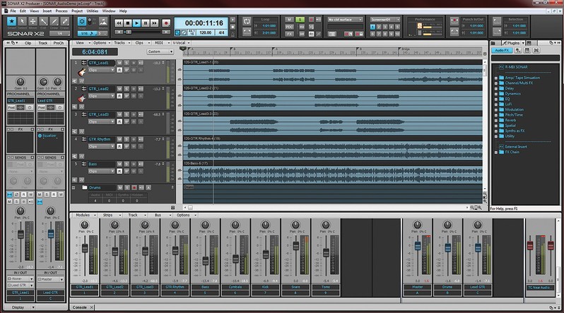The width and height of the screenshot is (564, 313).
Task: Open the Utilities menu
Action: [x=93, y=11]
